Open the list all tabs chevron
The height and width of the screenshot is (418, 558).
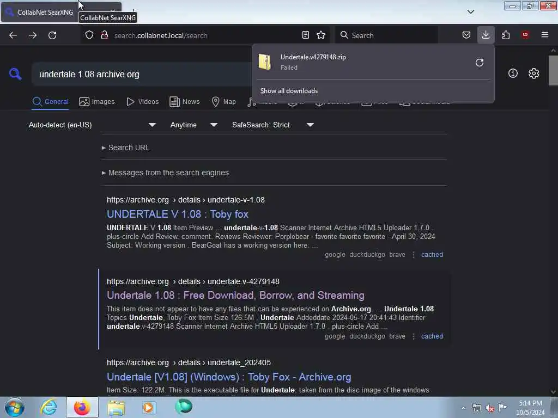(471, 12)
